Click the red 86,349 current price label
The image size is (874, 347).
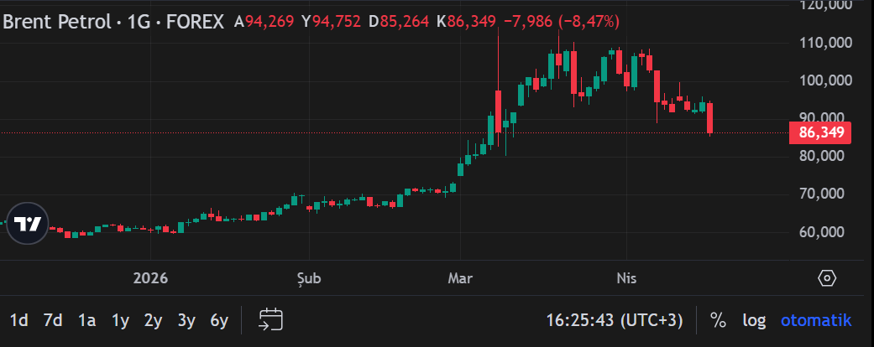click(x=820, y=132)
